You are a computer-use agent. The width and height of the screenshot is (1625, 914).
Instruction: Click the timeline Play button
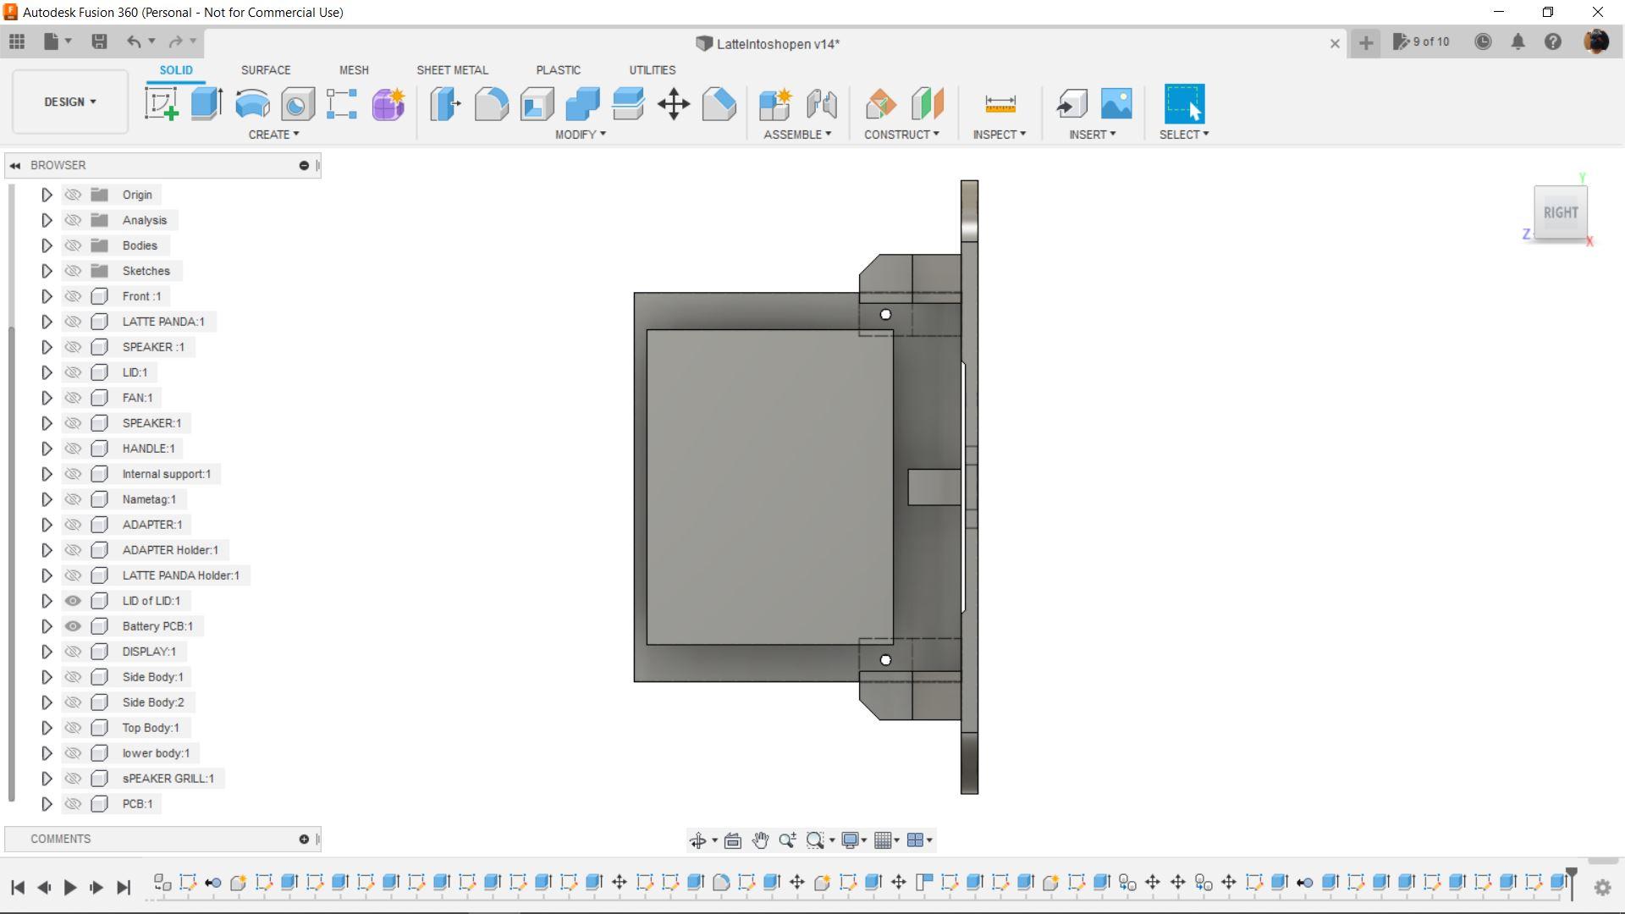click(70, 887)
